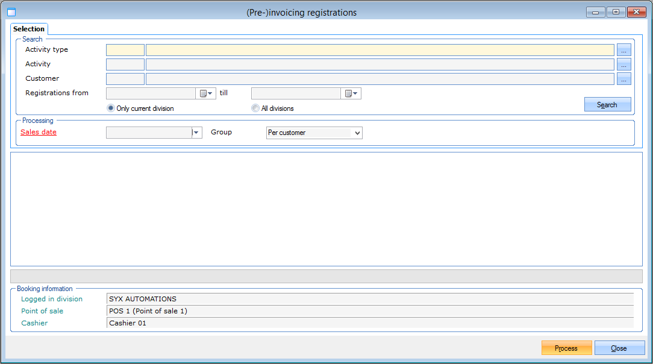The width and height of the screenshot is (653, 364).
Task: Click the Activity code input field
Action: pos(125,64)
